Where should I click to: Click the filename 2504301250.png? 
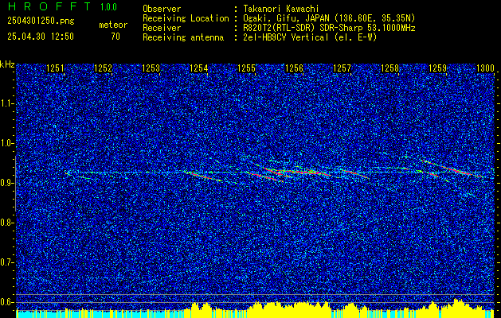[41, 21]
